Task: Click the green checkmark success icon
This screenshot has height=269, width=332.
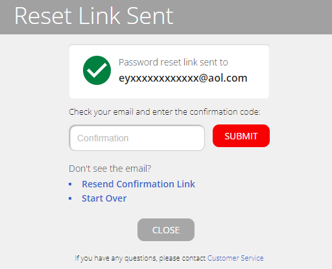Action: point(97,71)
